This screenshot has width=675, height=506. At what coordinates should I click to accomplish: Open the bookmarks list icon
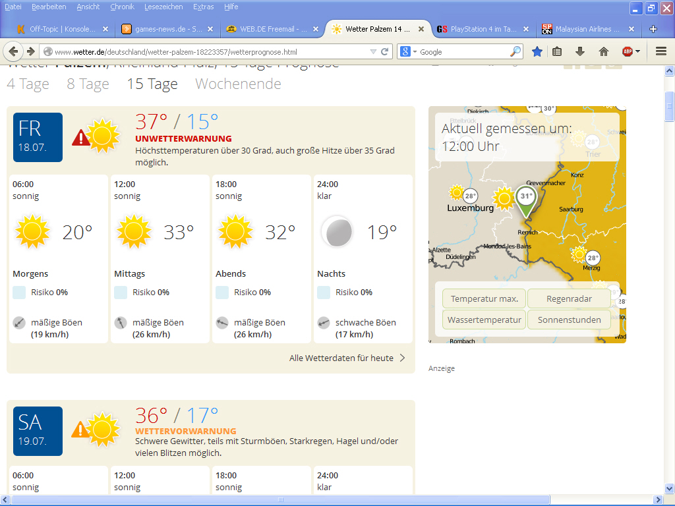click(557, 51)
